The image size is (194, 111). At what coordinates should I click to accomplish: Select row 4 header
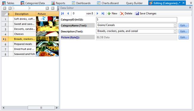coord(5,34)
